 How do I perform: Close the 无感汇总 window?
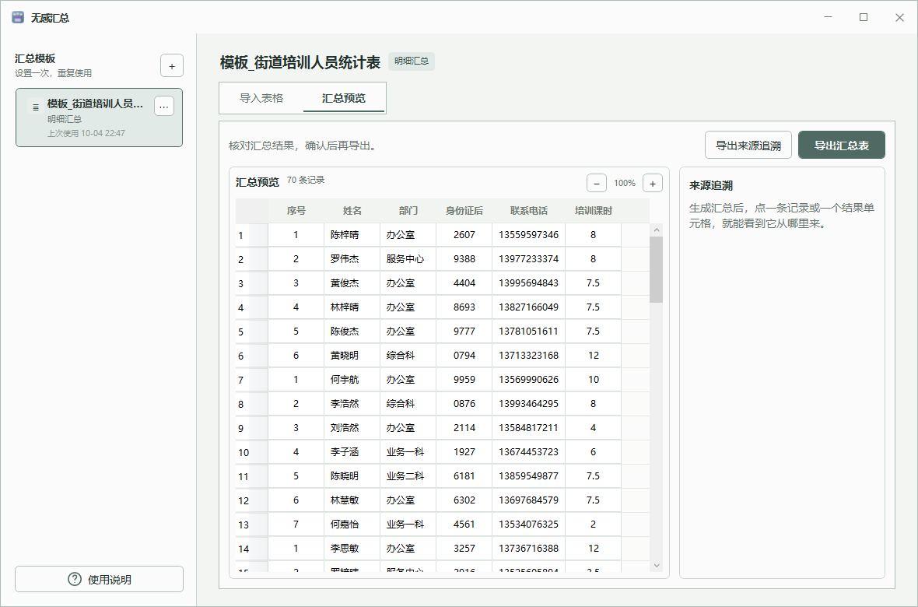[900, 18]
